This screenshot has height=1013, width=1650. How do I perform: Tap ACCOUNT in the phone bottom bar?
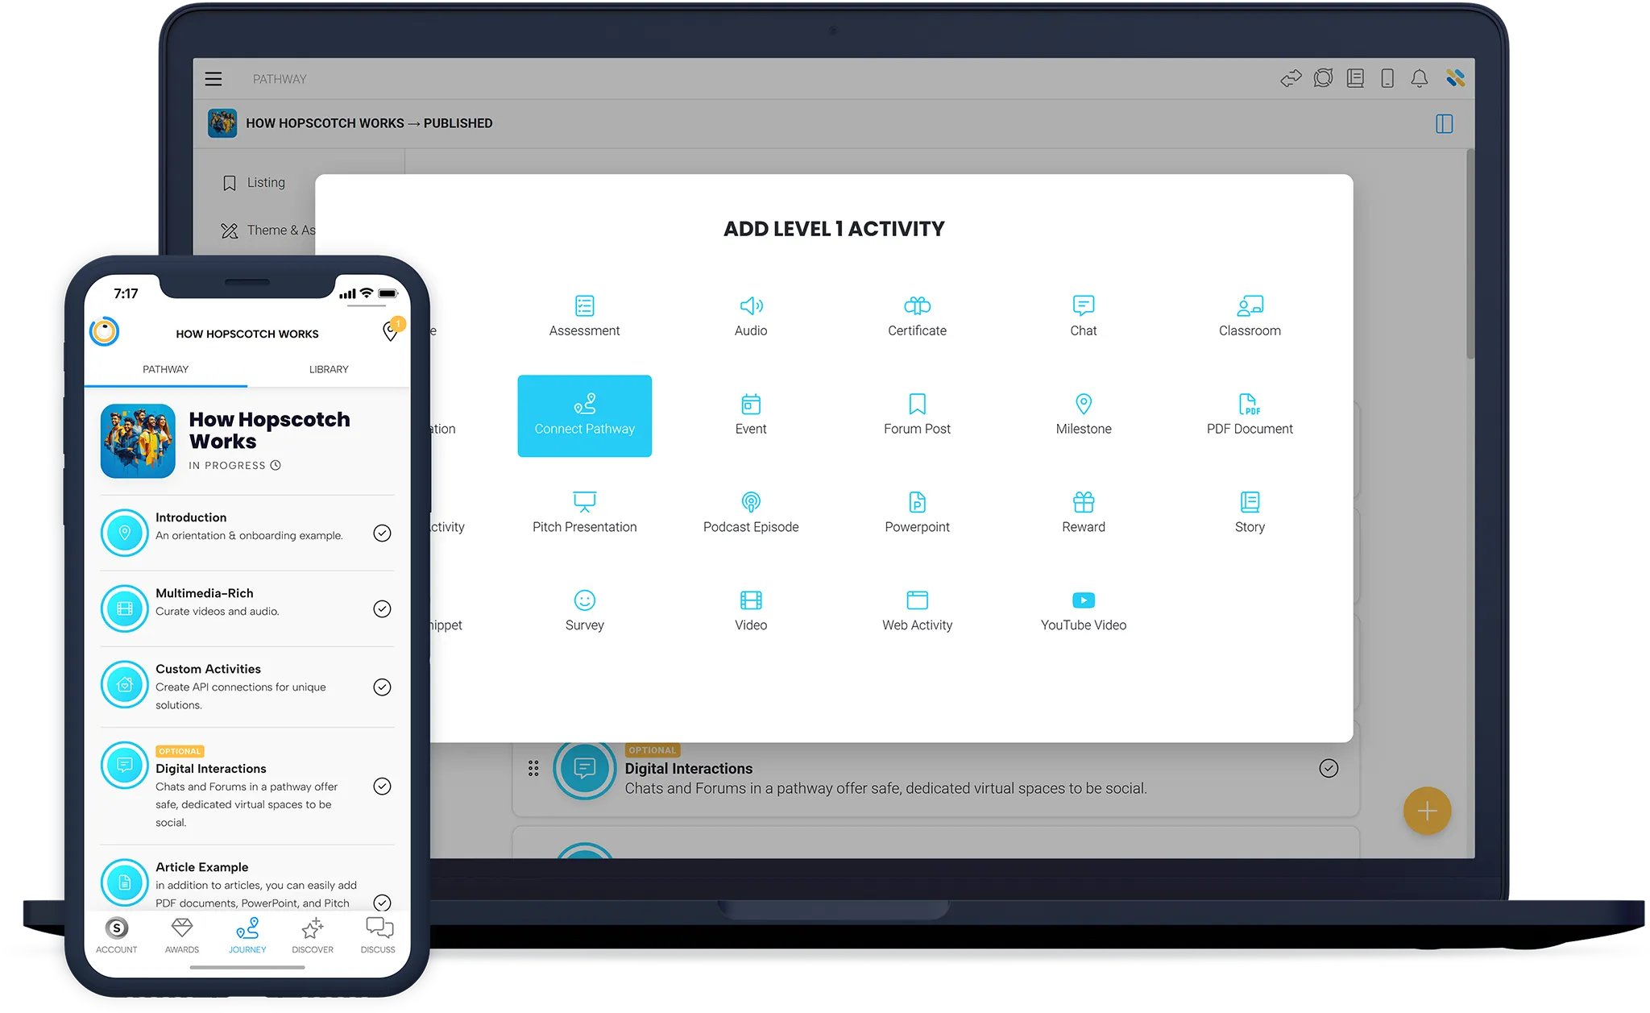(x=117, y=936)
